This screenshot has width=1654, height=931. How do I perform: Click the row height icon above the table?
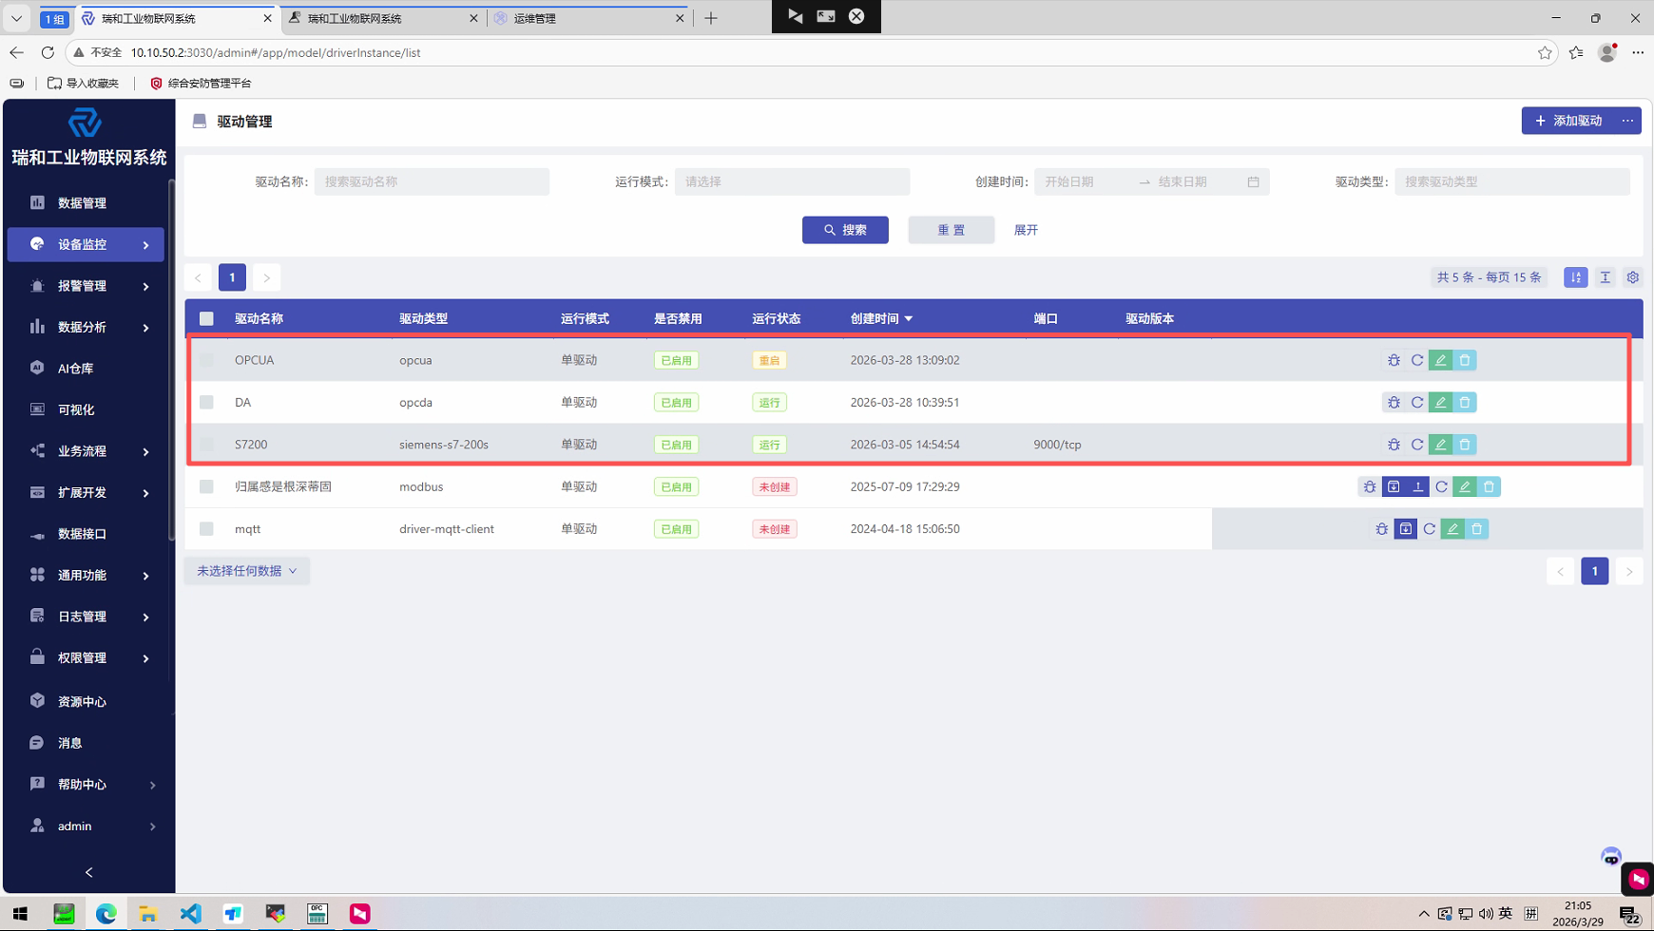point(1606,277)
